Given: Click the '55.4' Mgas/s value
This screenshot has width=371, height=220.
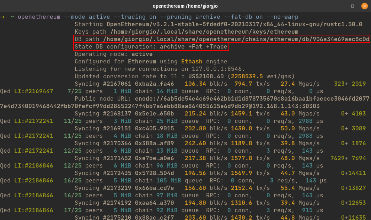Looking at the screenshot, I should coord(287,188).
